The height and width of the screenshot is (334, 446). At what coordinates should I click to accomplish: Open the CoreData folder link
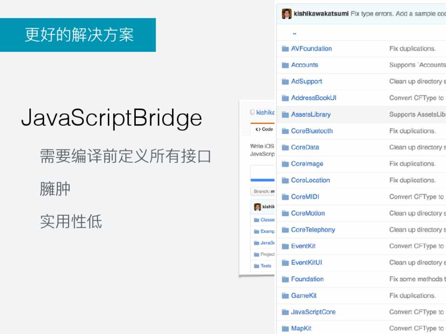(x=305, y=147)
